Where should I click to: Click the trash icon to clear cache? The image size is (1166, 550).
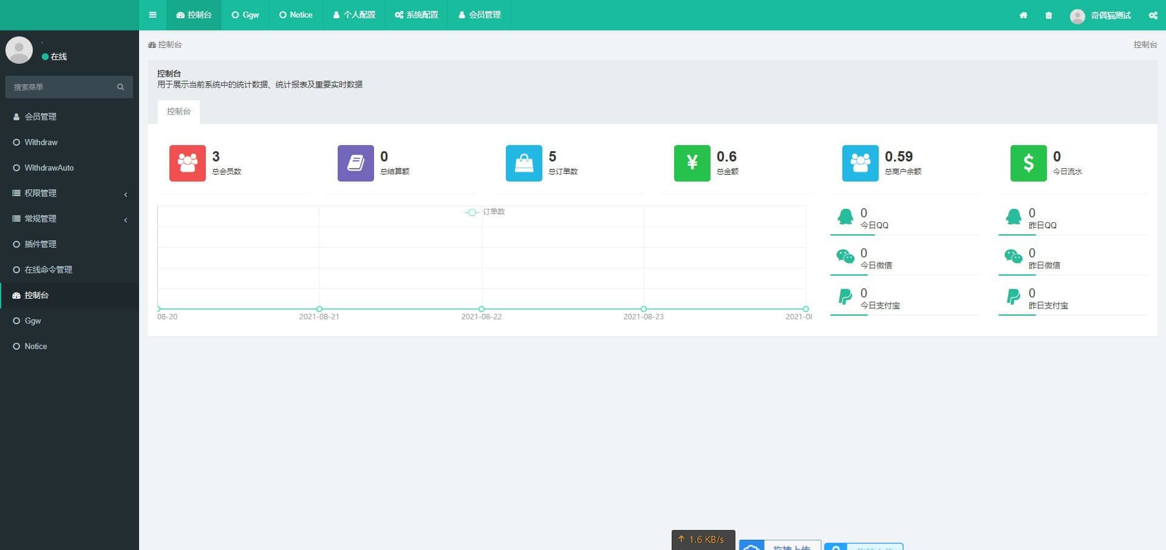click(1048, 15)
